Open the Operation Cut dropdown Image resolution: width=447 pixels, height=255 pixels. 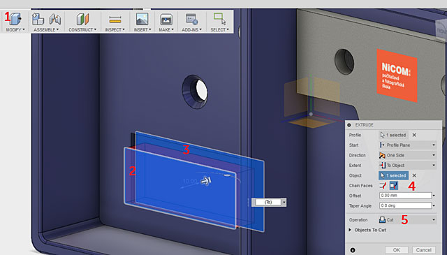(x=408, y=219)
